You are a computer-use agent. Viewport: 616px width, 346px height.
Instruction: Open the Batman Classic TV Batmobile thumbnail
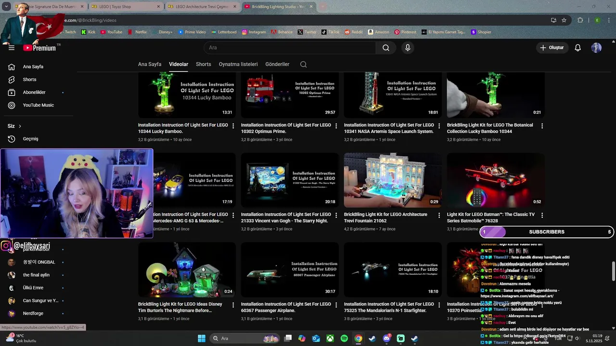(x=496, y=180)
